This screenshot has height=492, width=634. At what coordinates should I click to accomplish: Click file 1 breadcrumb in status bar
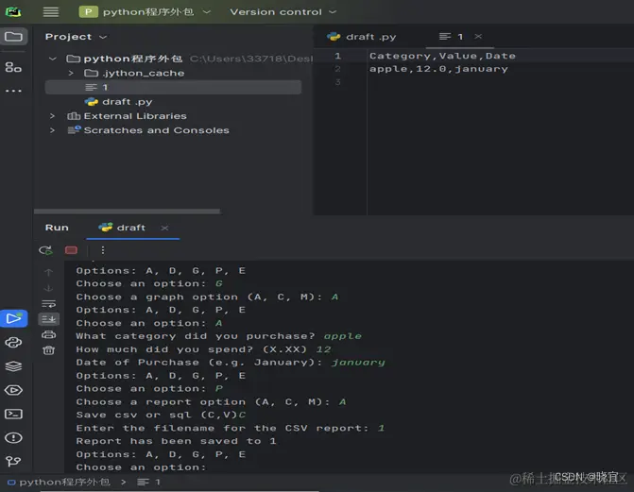(x=148, y=482)
